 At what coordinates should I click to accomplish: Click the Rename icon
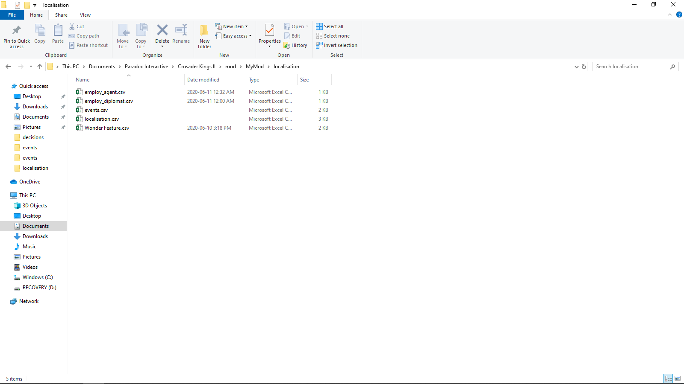click(181, 30)
